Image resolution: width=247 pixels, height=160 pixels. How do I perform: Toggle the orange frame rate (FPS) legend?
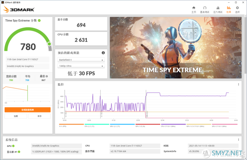(65, 126)
